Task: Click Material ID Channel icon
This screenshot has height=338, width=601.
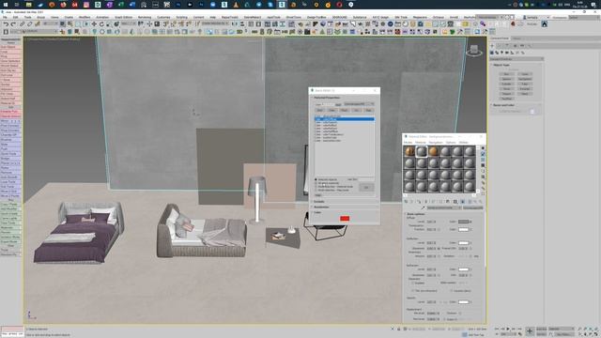Action: 455,201
